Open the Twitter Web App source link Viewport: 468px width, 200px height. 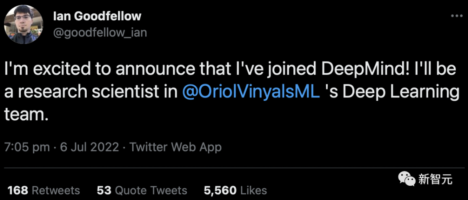pos(175,147)
